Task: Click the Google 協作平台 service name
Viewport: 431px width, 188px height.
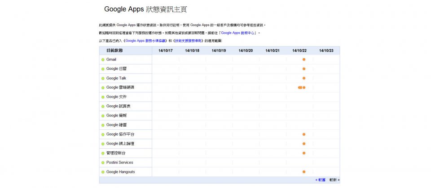Action: pyautogui.click(x=120, y=134)
